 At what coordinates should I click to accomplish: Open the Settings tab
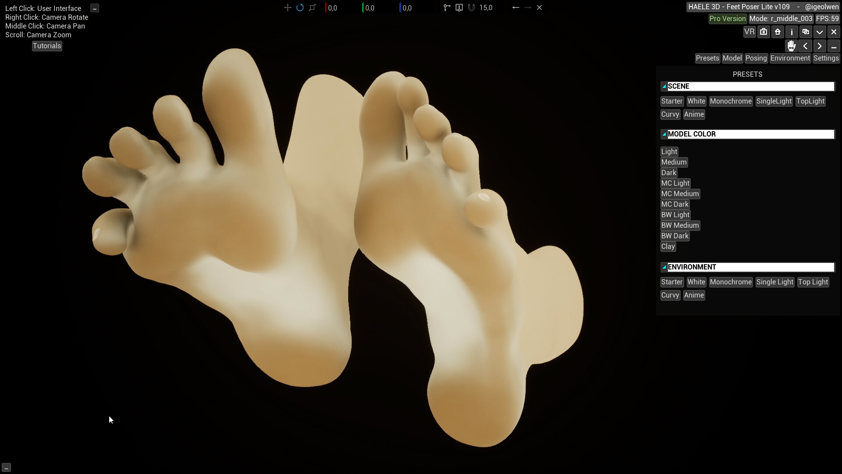coord(827,58)
